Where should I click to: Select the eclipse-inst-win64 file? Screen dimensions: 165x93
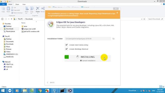pyautogui.click(x=30, y=29)
